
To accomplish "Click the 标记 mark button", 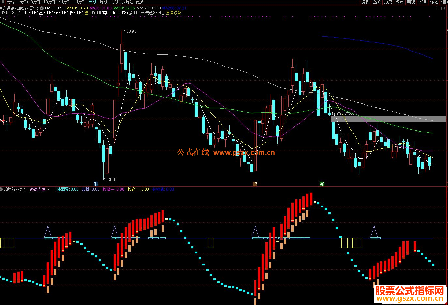I will [434, 2].
